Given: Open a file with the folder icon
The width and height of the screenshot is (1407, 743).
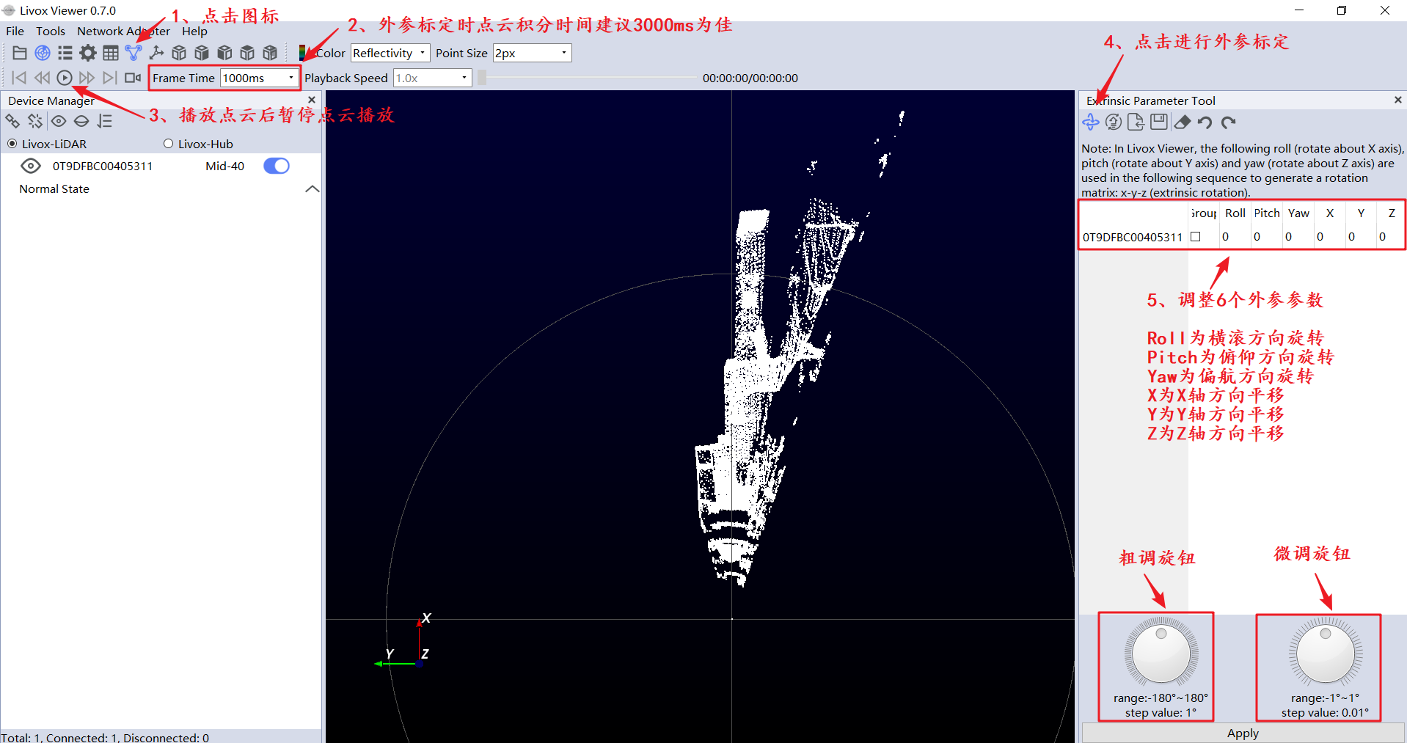Looking at the screenshot, I should click(x=20, y=53).
